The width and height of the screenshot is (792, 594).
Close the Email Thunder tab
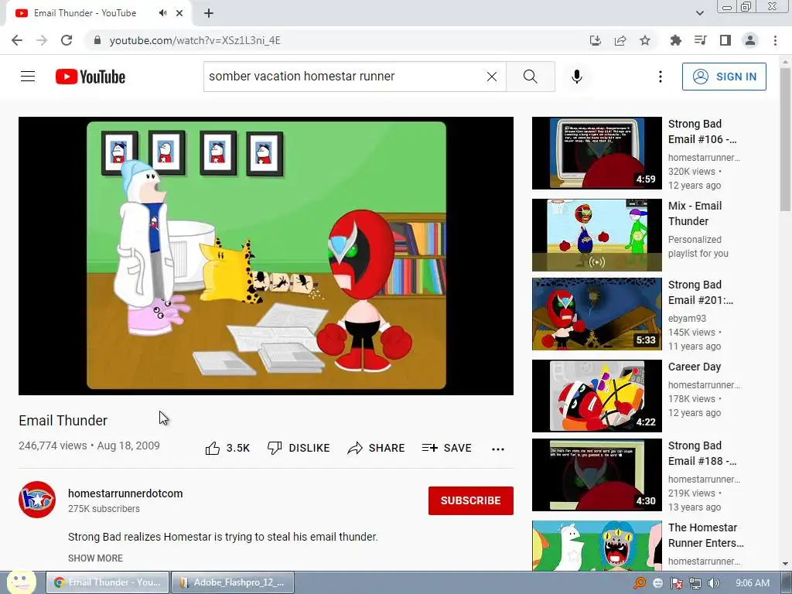(179, 13)
